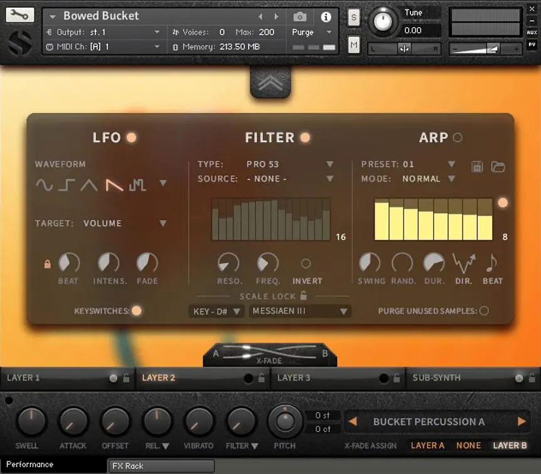This screenshot has width=541, height=474.
Task: Click the AUX button
Action: pyautogui.click(x=532, y=32)
